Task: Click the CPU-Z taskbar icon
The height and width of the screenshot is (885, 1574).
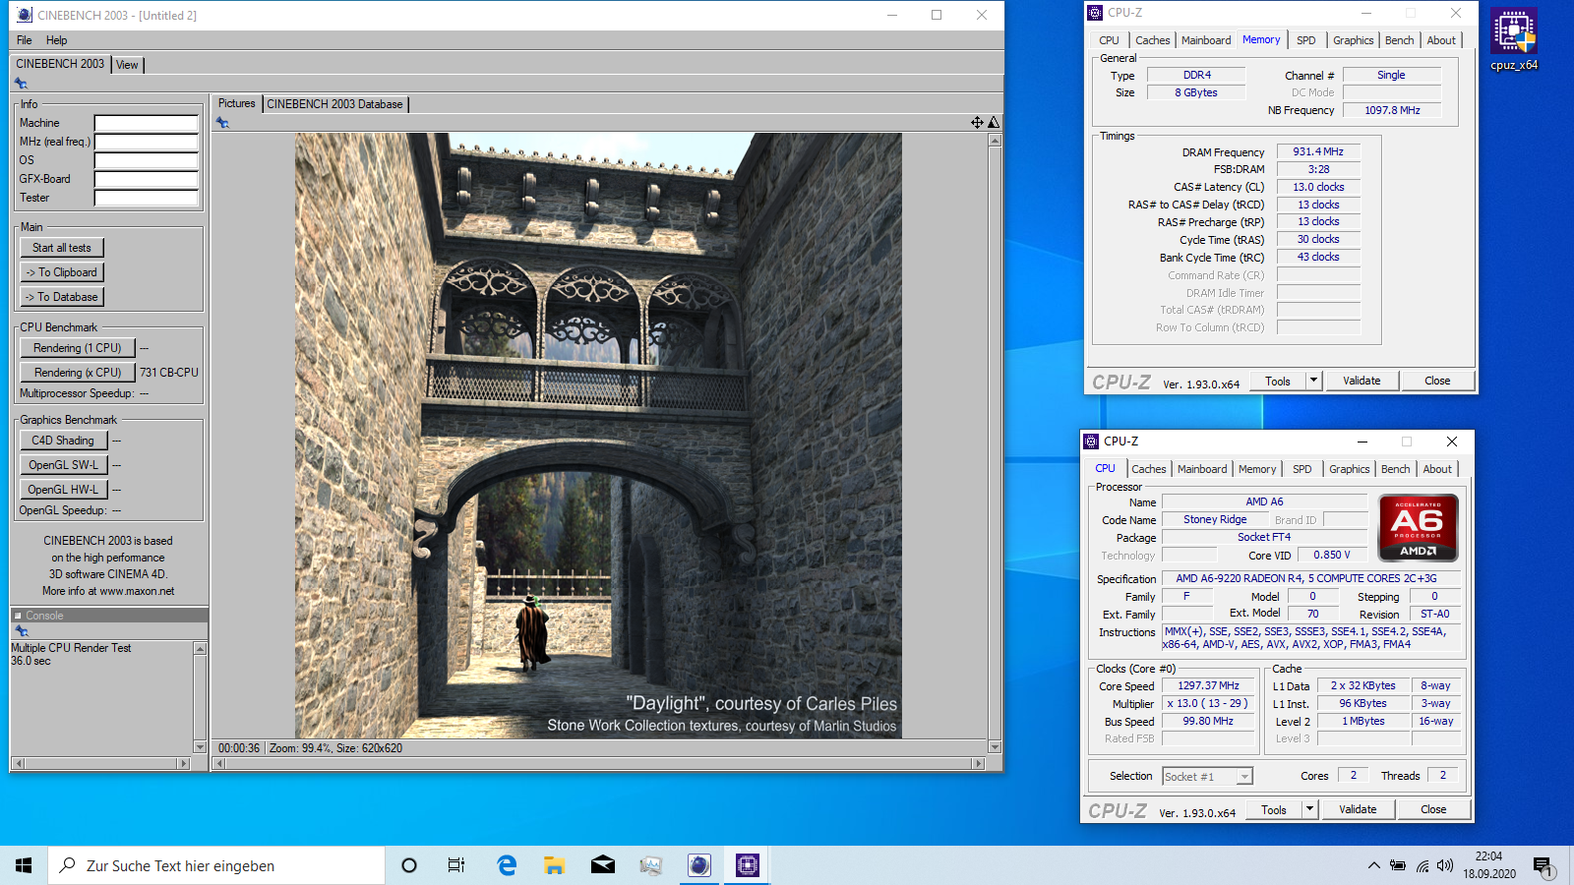Action: (x=748, y=865)
